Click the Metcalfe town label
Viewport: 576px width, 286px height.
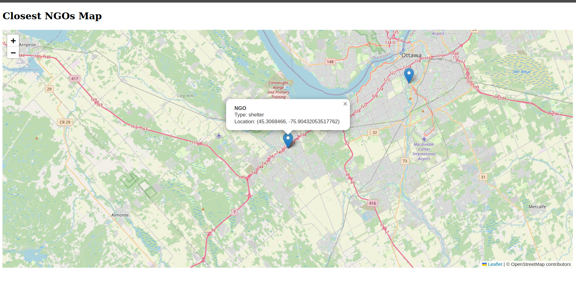(537, 207)
